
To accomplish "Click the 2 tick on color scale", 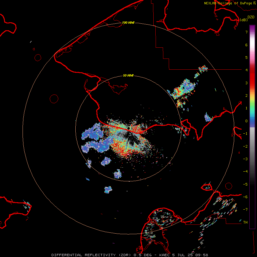I will pyautogui.click(x=246, y=96).
